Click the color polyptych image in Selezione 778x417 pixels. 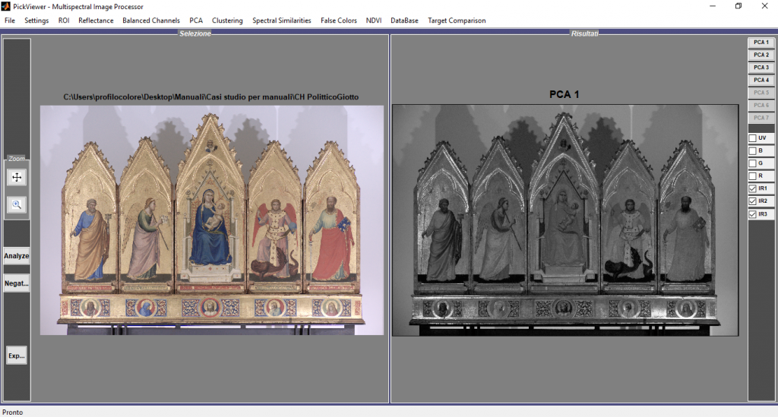(x=212, y=220)
